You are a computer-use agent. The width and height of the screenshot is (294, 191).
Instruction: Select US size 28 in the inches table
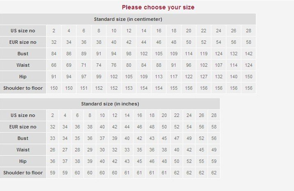point(214,115)
